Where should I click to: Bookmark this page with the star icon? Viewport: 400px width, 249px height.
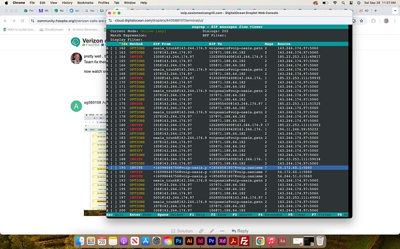click(362, 21)
